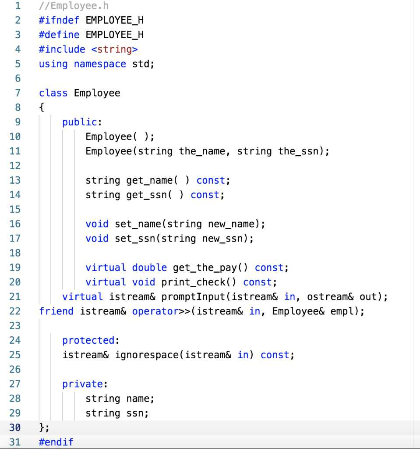Click the const keyword on line 13
Image resolution: width=420 pixels, height=449 pixels.
pyautogui.click(x=211, y=180)
